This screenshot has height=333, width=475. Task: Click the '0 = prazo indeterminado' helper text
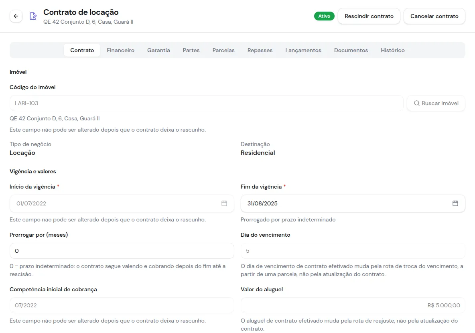(118, 270)
